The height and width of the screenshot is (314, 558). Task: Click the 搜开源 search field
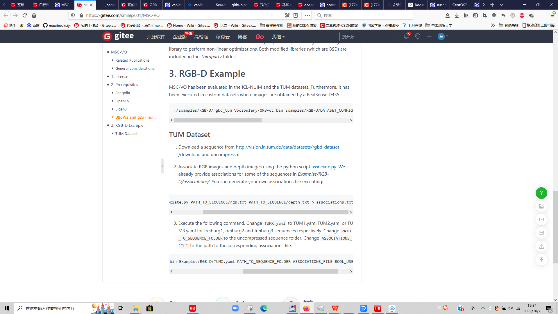[x=368, y=37]
